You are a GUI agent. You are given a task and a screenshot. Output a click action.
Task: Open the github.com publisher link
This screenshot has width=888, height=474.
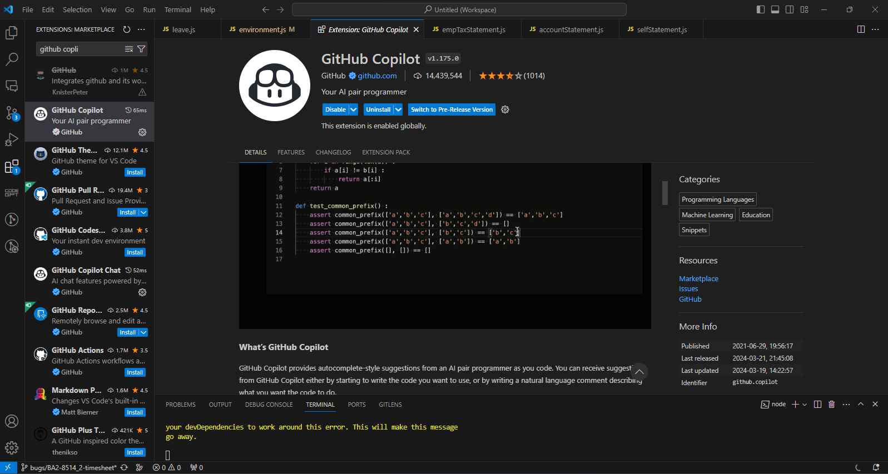click(377, 76)
